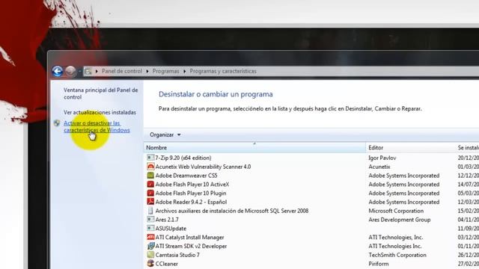Click the ATI Stream SDK v2 Developer icon
The width and height of the screenshot is (479, 269).
tap(150, 246)
